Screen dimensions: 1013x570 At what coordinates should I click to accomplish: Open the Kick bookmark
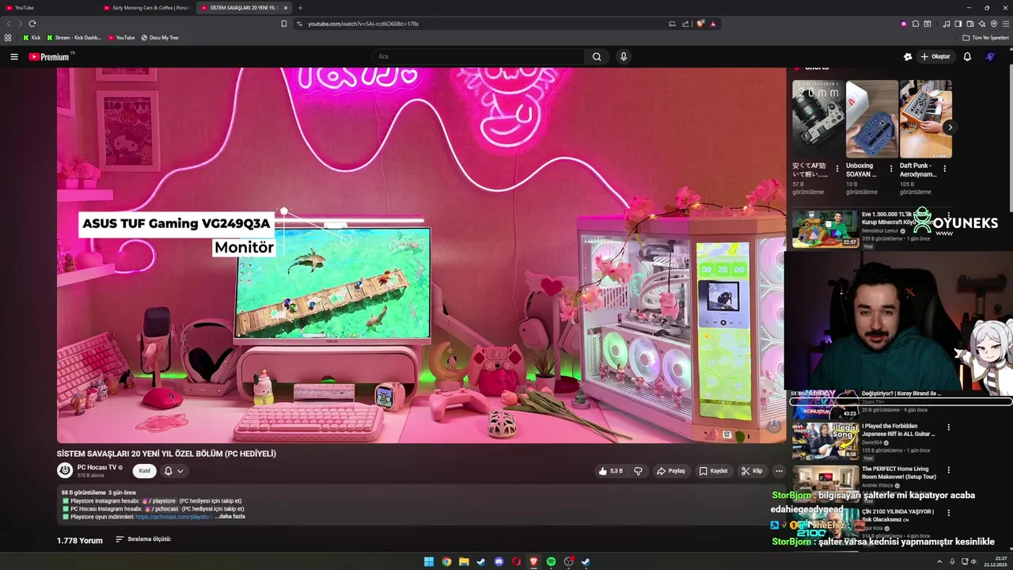[32, 37]
